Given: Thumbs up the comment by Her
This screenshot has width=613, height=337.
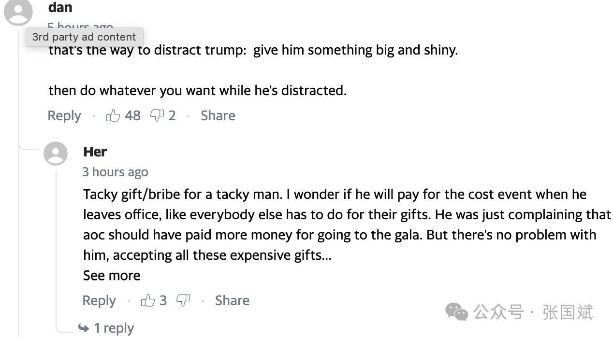Looking at the screenshot, I should click(147, 301).
